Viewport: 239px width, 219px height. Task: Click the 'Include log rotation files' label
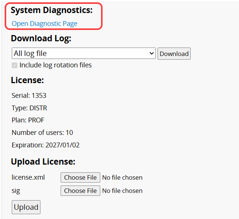click(x=56, y=65)
